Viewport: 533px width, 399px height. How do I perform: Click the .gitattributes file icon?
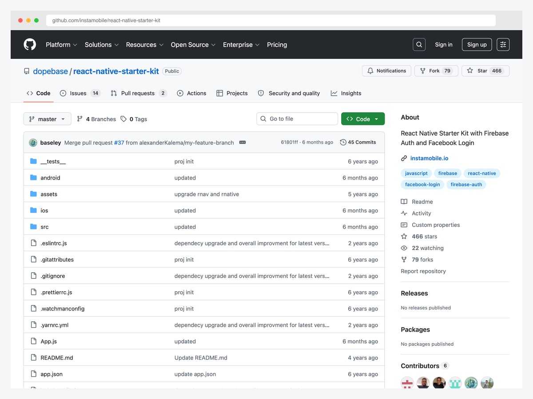click(x=33, y=259)
